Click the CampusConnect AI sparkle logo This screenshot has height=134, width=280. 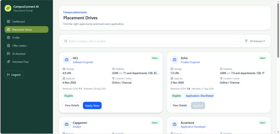(x=8, y=8)
